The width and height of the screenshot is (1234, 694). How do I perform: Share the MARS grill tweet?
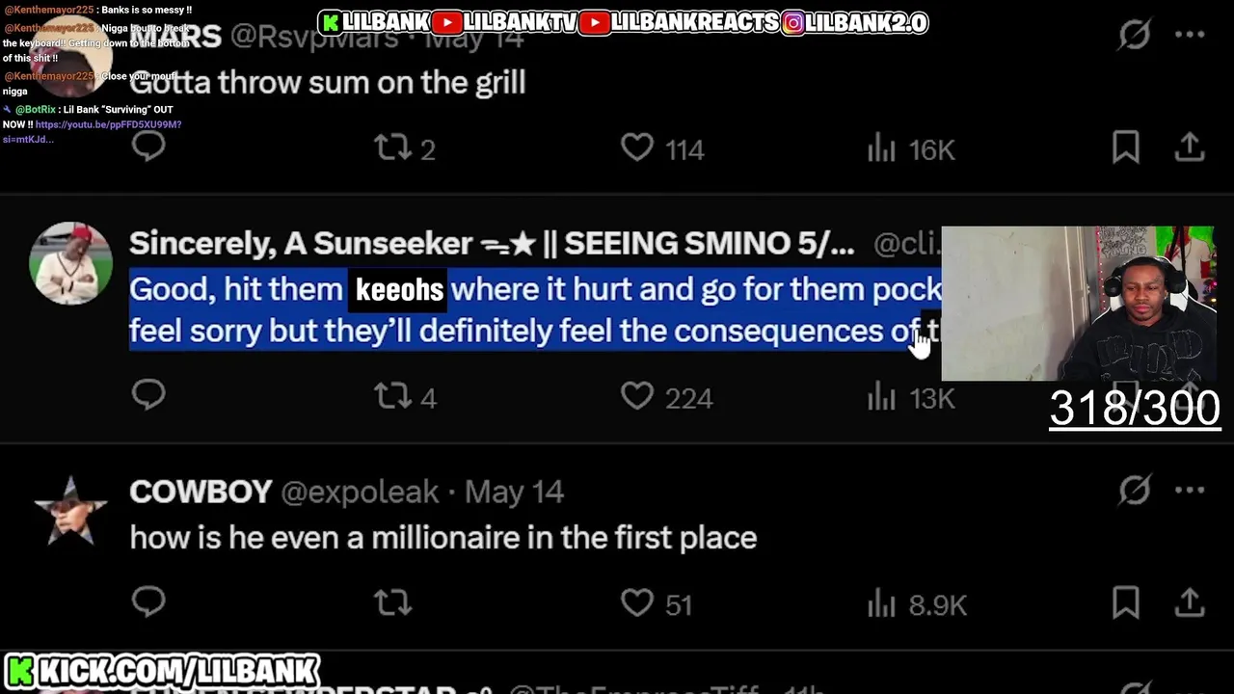(1190, 147)
